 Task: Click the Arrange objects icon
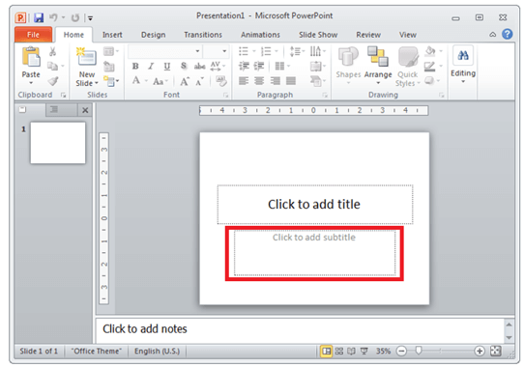(378, 56)
